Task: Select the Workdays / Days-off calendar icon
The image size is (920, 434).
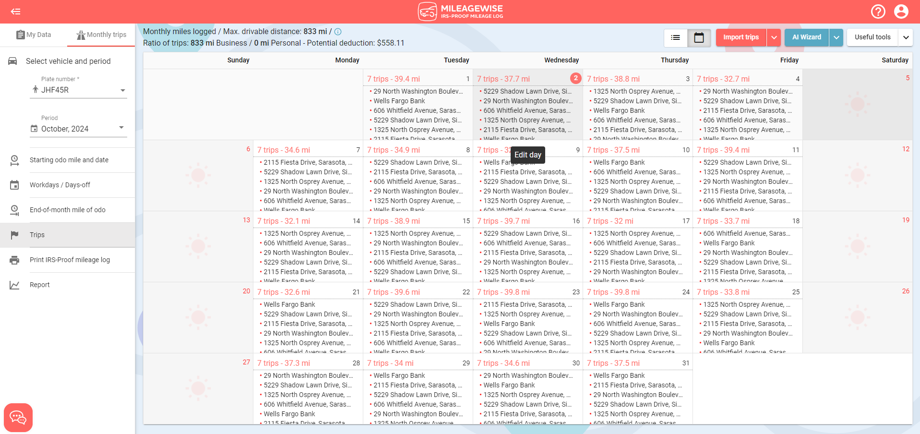Action: click(15, 185)
